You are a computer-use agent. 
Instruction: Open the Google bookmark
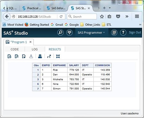[x=72, y=25]
